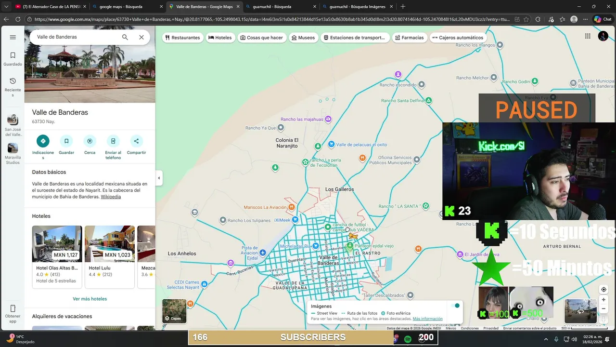
Task: Reload the page
Action: [x=18, y=19]
